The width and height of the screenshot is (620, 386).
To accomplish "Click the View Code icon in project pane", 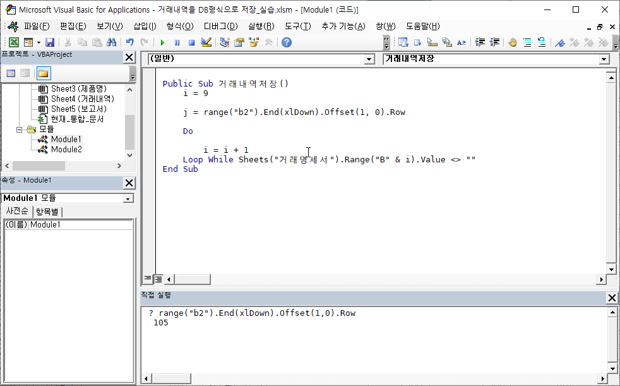I will (x=11, y=73).
